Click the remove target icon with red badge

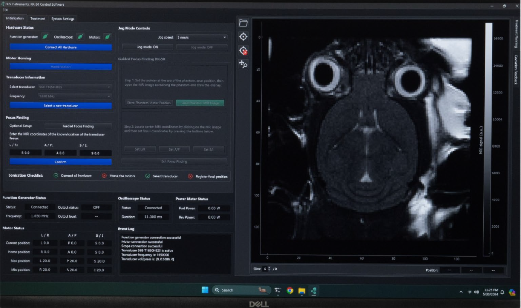(243, 51)
